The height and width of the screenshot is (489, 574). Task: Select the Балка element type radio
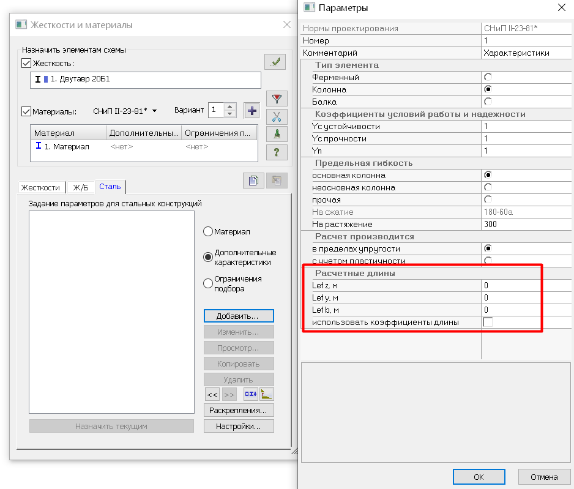pyautogui.click(x=488, y=102)
